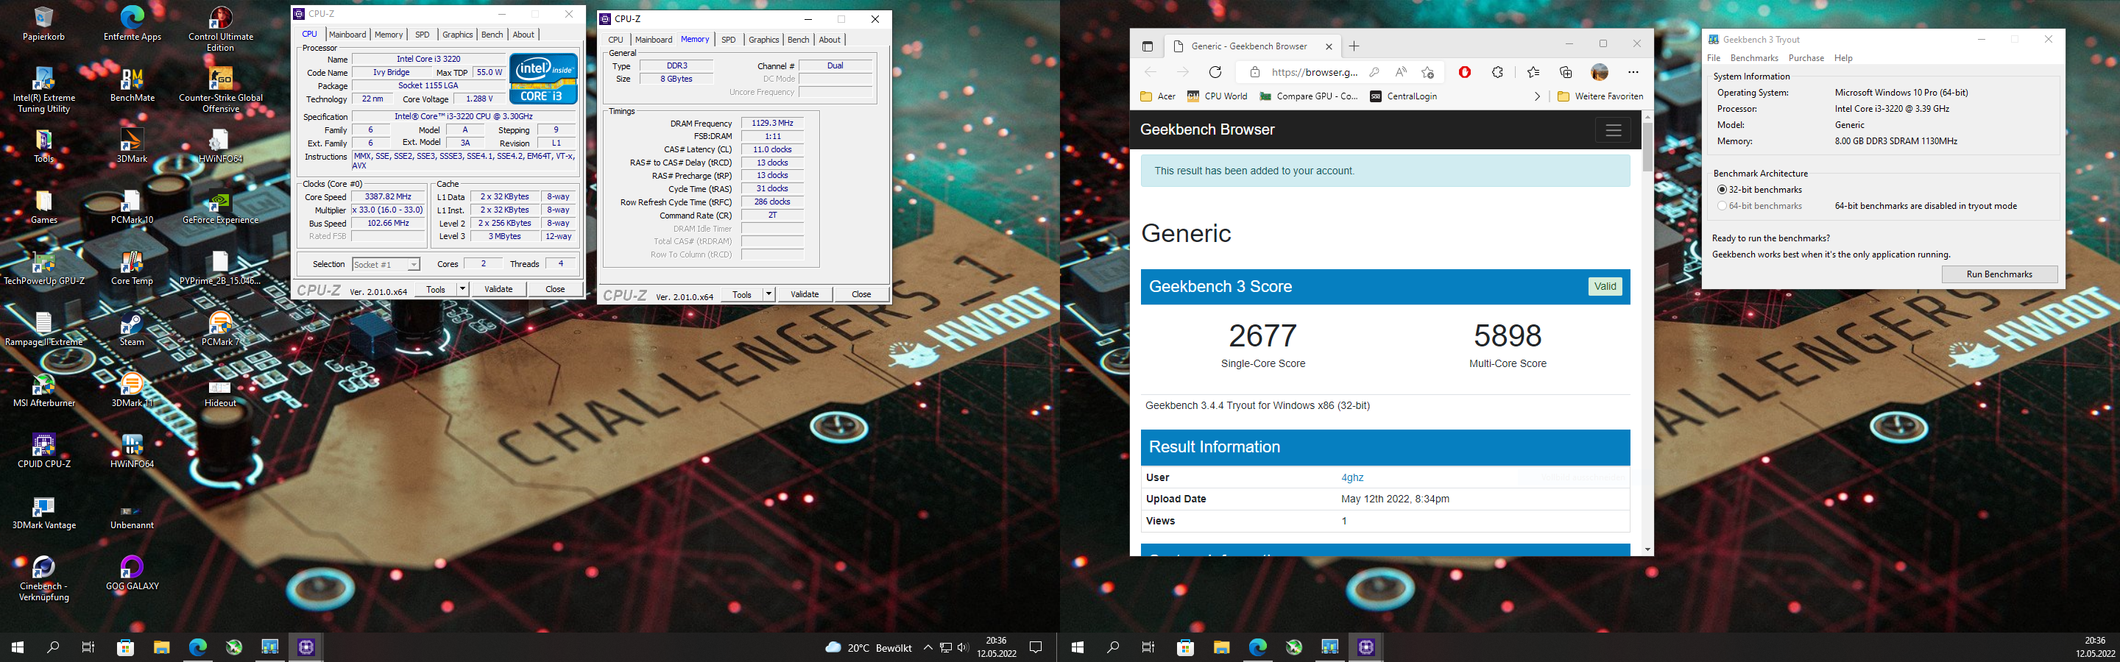Open Weitere Favoriten folder
The width and height of the screenshot is (2120, 662).
(1600, 96)
